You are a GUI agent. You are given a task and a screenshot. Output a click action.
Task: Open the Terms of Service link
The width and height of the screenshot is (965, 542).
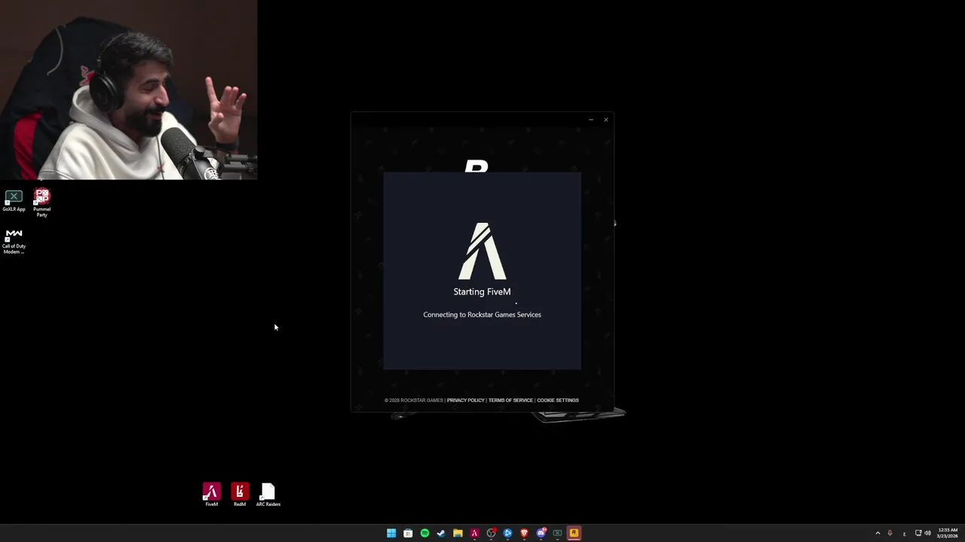[x=510, y=400]
